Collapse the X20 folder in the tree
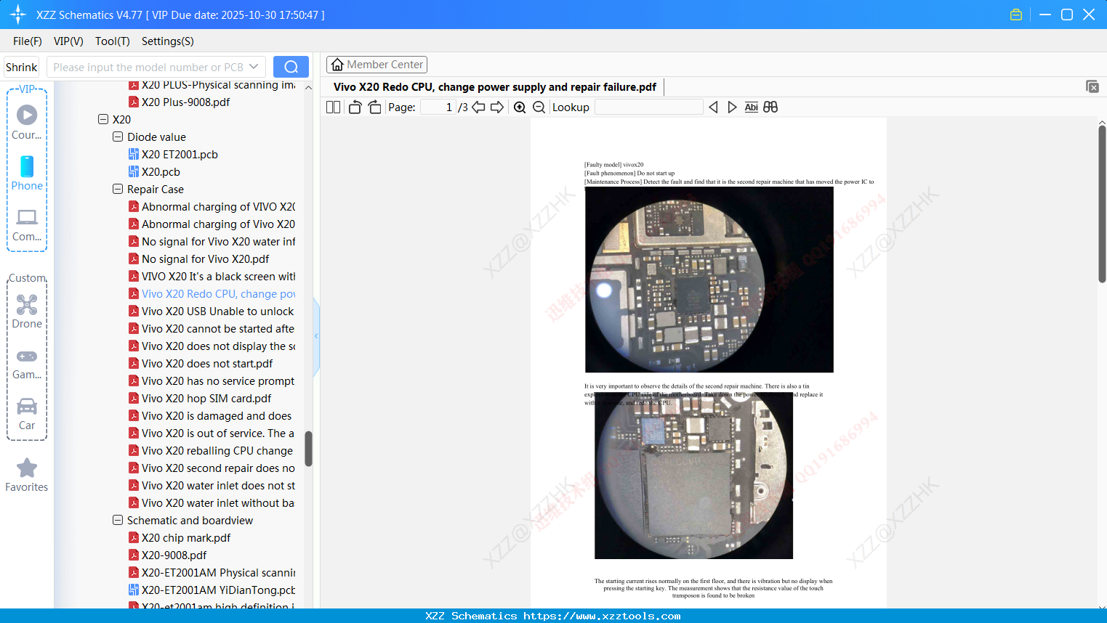This screenshot has width=1107, height=623. click(x=102, y=119)
